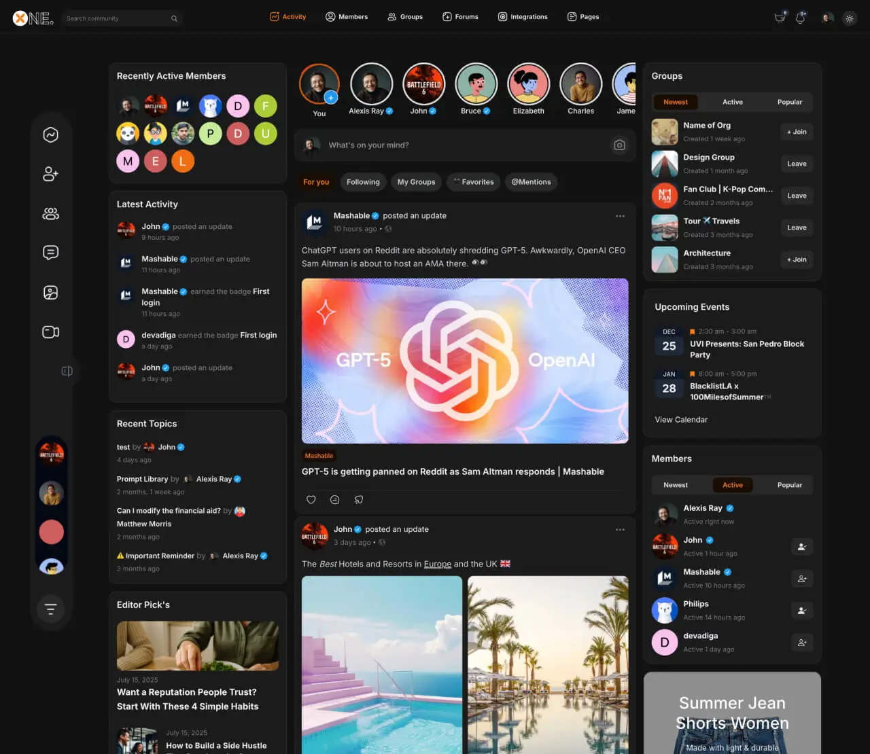Select the My Groups feed tab
870x754 pixels.
[x=416, y=182]
